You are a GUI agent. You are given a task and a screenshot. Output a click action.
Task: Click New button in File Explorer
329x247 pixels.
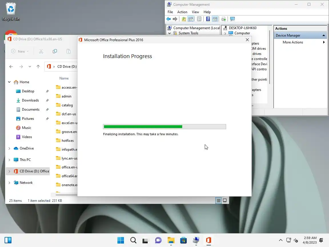click(x=20, y=51)
